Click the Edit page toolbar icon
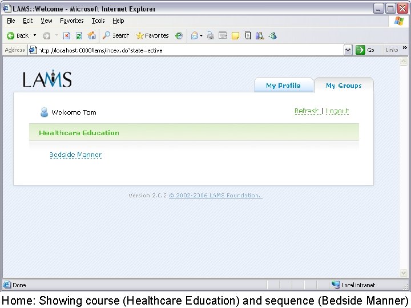Image resolution: width=411 pixels, height=308 pixels. pyautogui.click(x=223, y=35)
